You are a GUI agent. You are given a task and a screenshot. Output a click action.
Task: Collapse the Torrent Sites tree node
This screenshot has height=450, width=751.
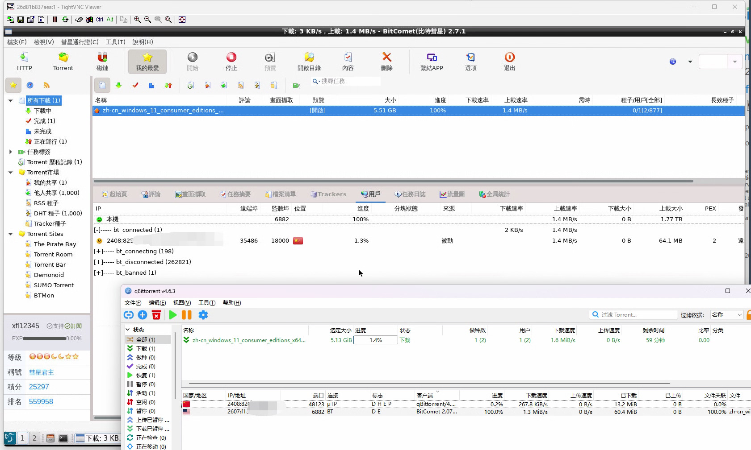[11, 234]
